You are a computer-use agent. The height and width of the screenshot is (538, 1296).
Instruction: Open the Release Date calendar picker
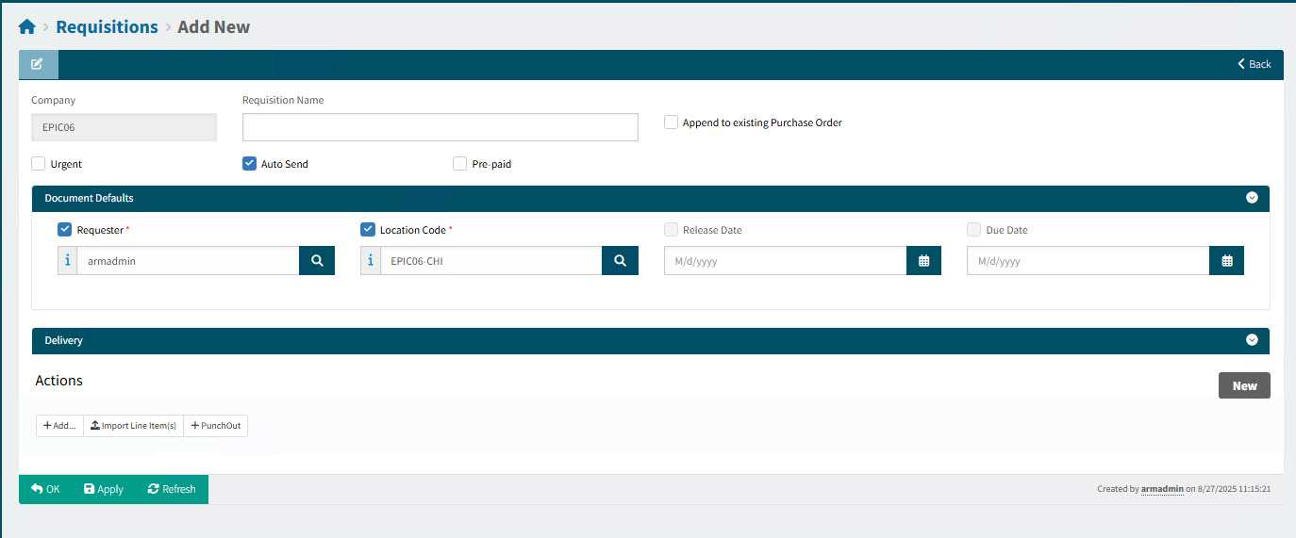coord(923,261)
